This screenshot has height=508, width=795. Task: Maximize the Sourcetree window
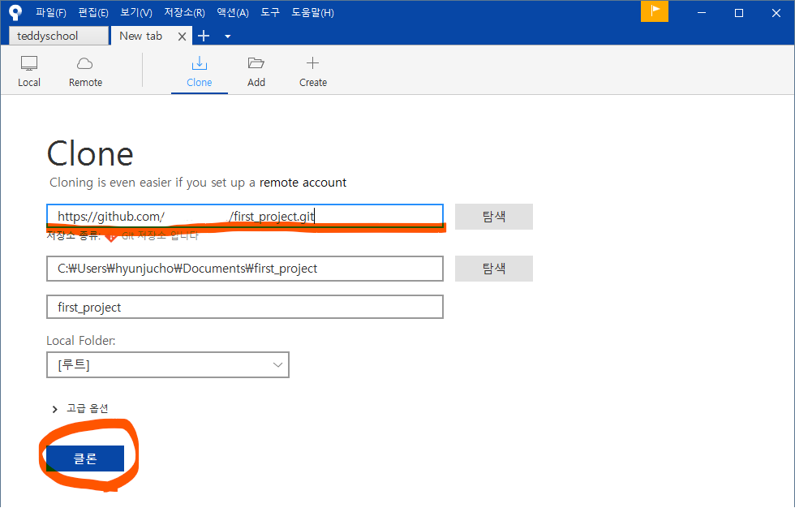point(739,13)
